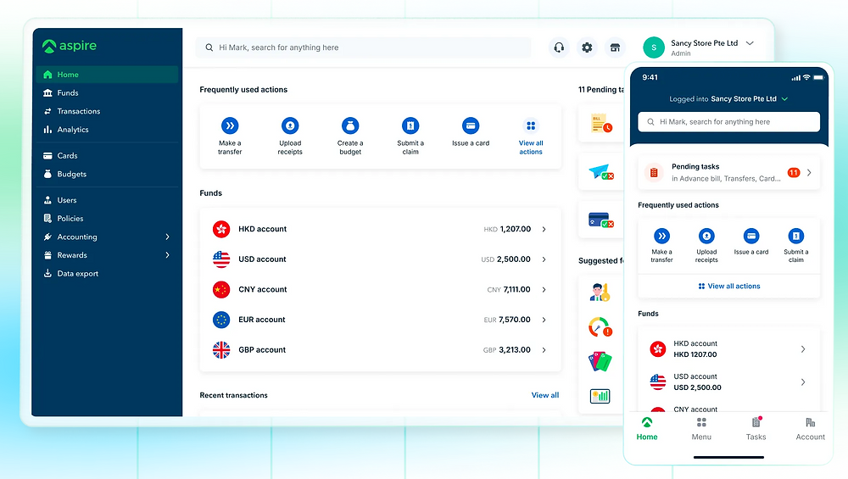
Task: Expand the GBP account chevron
Action: click(544, 350)
